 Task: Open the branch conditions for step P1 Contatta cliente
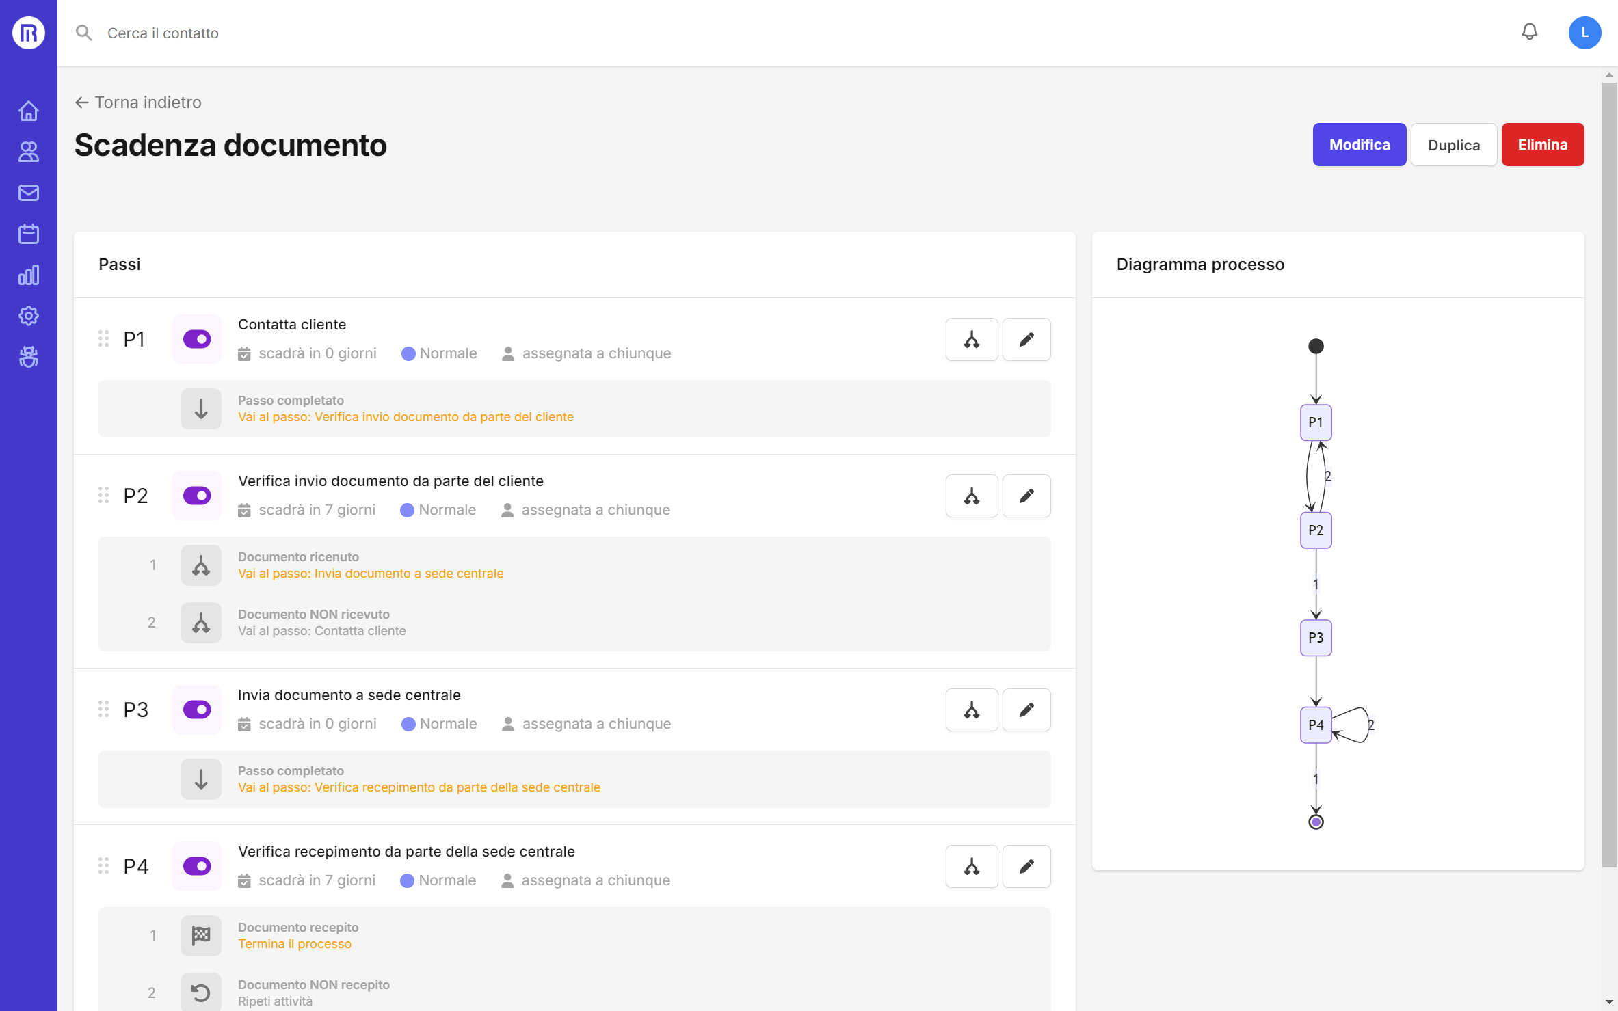click(972, 339)
